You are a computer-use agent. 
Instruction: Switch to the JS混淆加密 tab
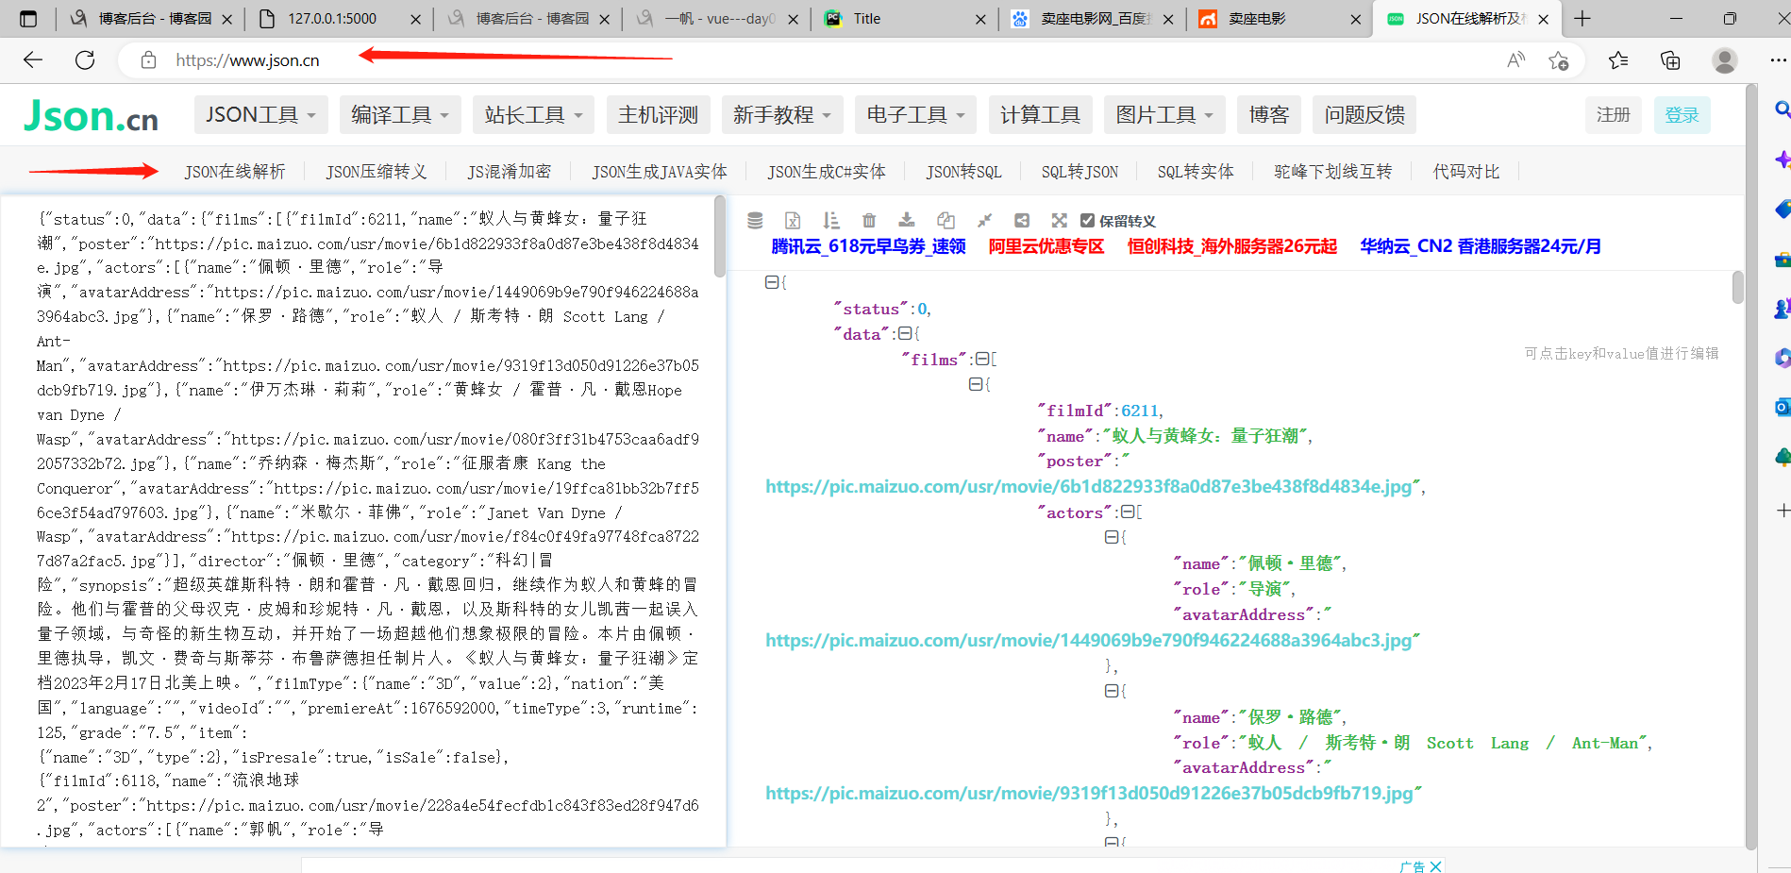click(x=510, y=172)
